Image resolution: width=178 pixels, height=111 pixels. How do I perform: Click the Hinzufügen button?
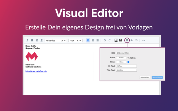157,77
